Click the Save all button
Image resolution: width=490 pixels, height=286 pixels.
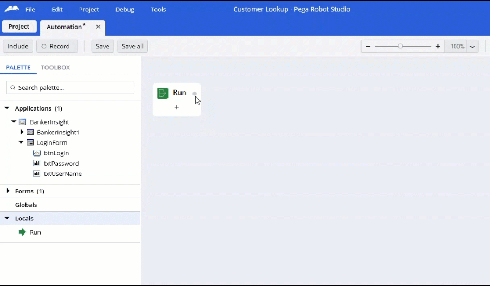click(132, 46)
